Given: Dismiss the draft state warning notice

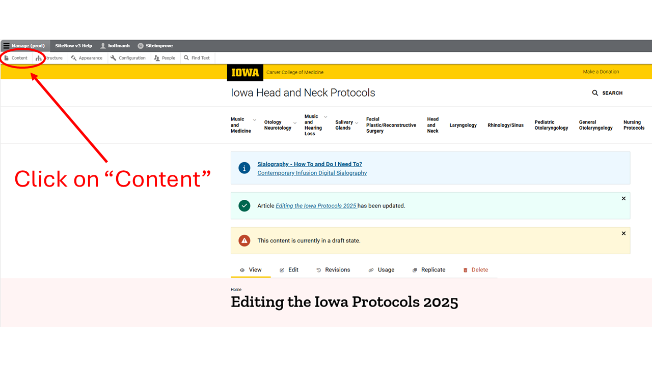Looking at the screenshot, I should coord(623,233).
